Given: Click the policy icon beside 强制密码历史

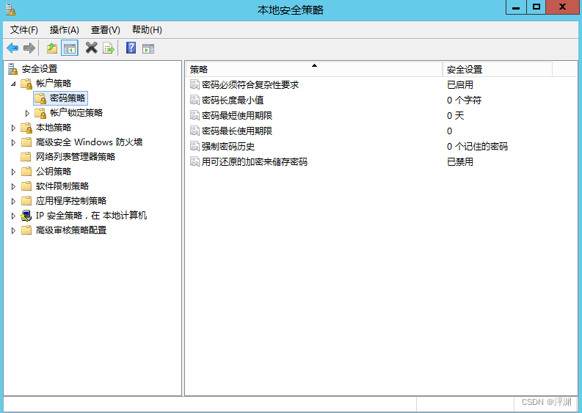Looking at the screenshot, I should click(195, 146).
